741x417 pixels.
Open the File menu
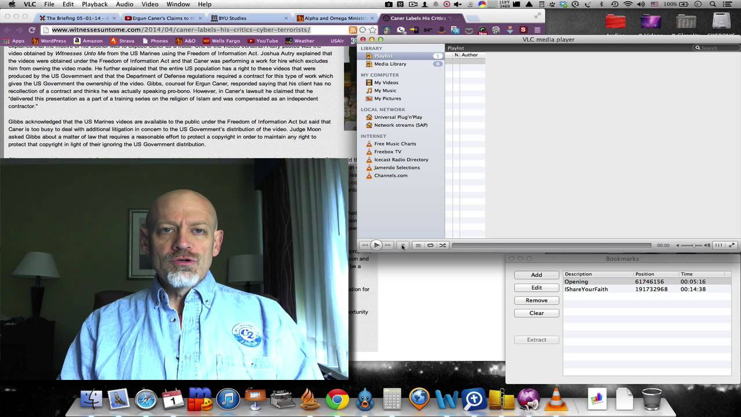pos(49,5)
